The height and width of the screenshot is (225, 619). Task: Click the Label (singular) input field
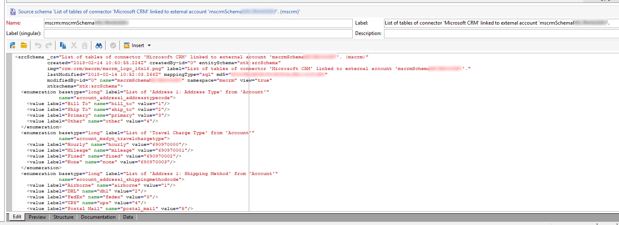pos(198,33)
